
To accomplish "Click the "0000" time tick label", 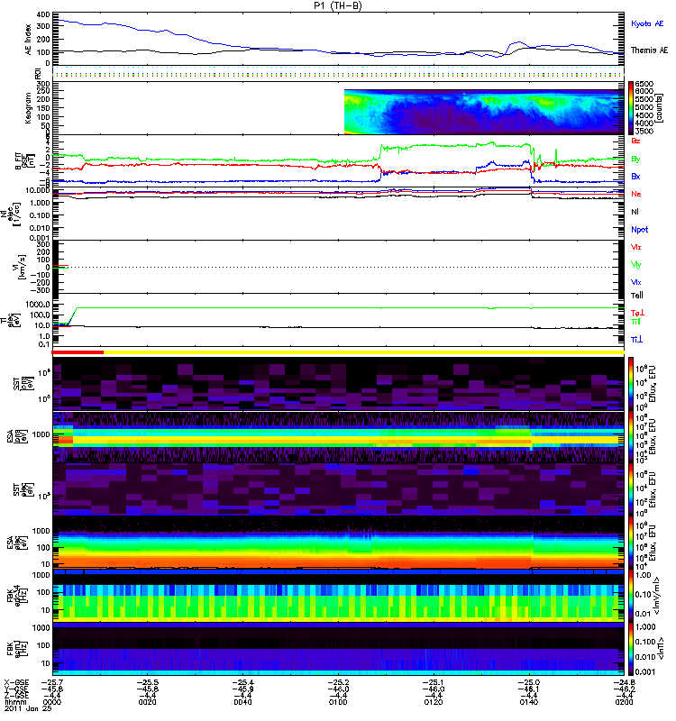I will click(51, 702).
